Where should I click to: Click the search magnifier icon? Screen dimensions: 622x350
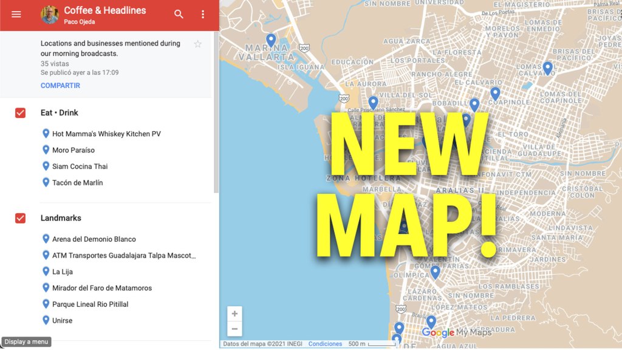(179, 15)
